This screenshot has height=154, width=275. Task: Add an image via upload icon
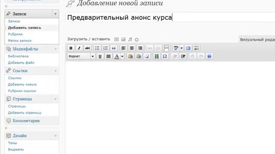pos(116,39)
